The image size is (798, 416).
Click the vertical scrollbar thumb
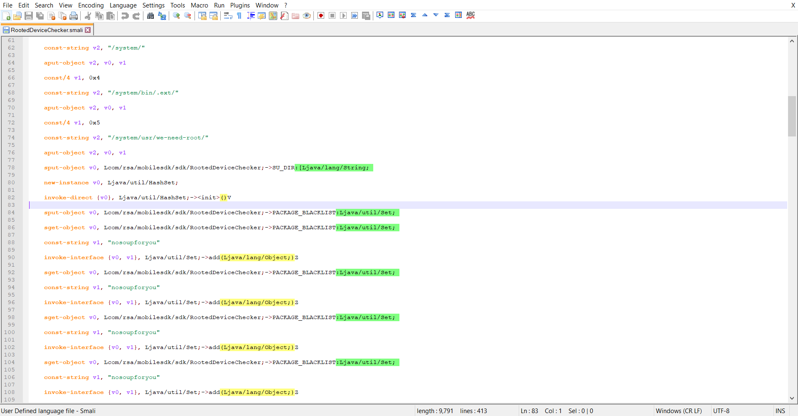click(792, 116)
